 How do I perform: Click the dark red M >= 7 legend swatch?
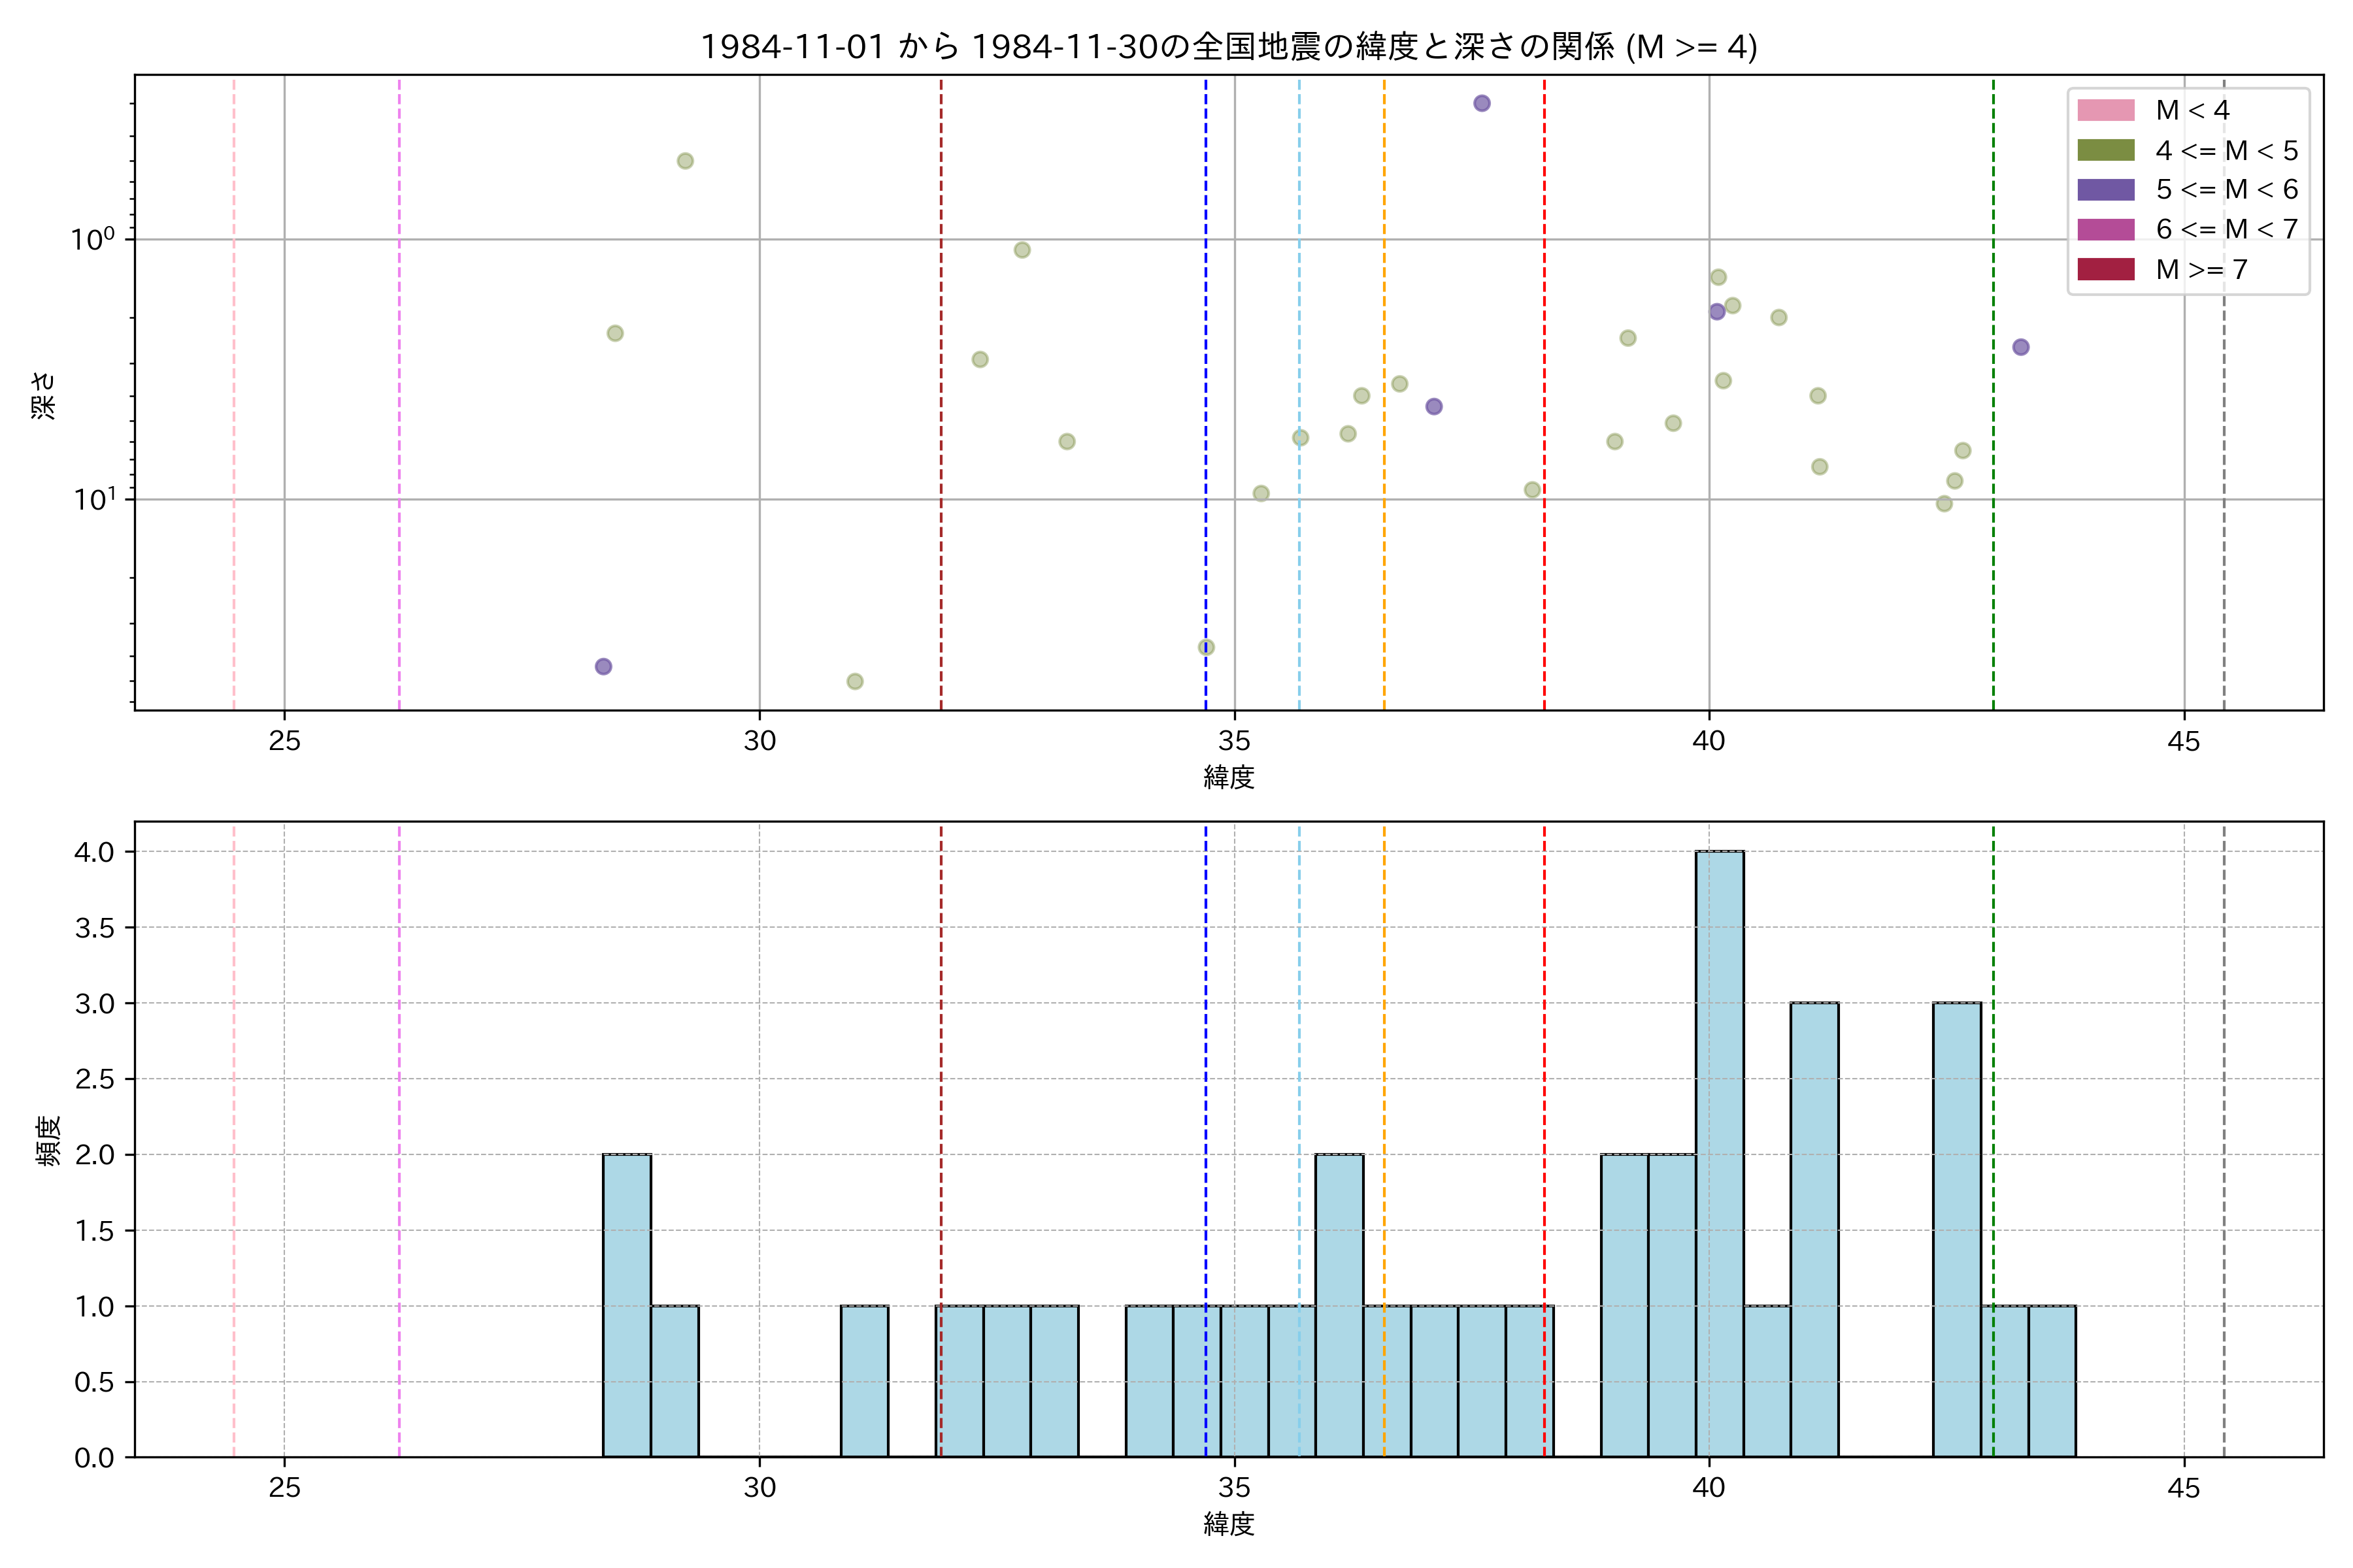(2106, 269)
